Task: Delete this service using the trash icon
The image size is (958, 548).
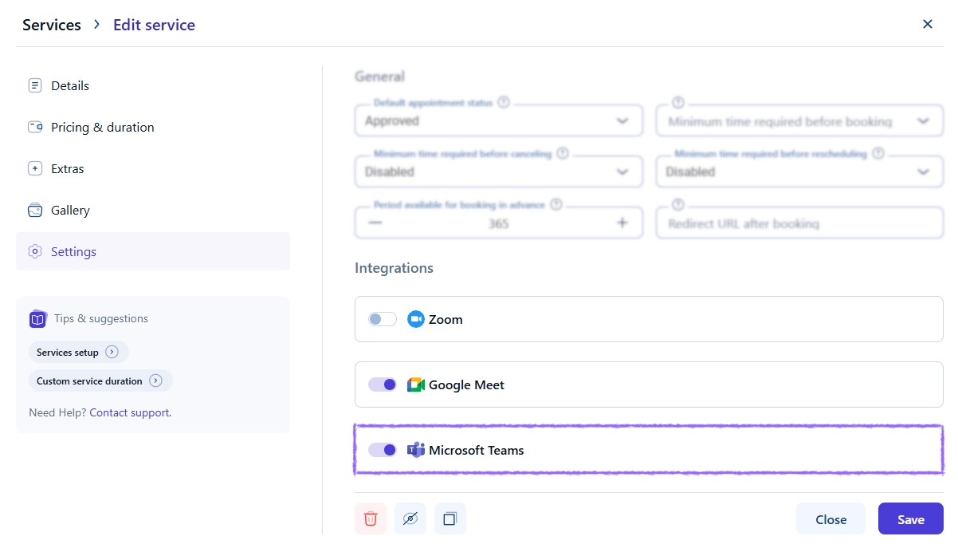Action: click(x=370, y=518)
